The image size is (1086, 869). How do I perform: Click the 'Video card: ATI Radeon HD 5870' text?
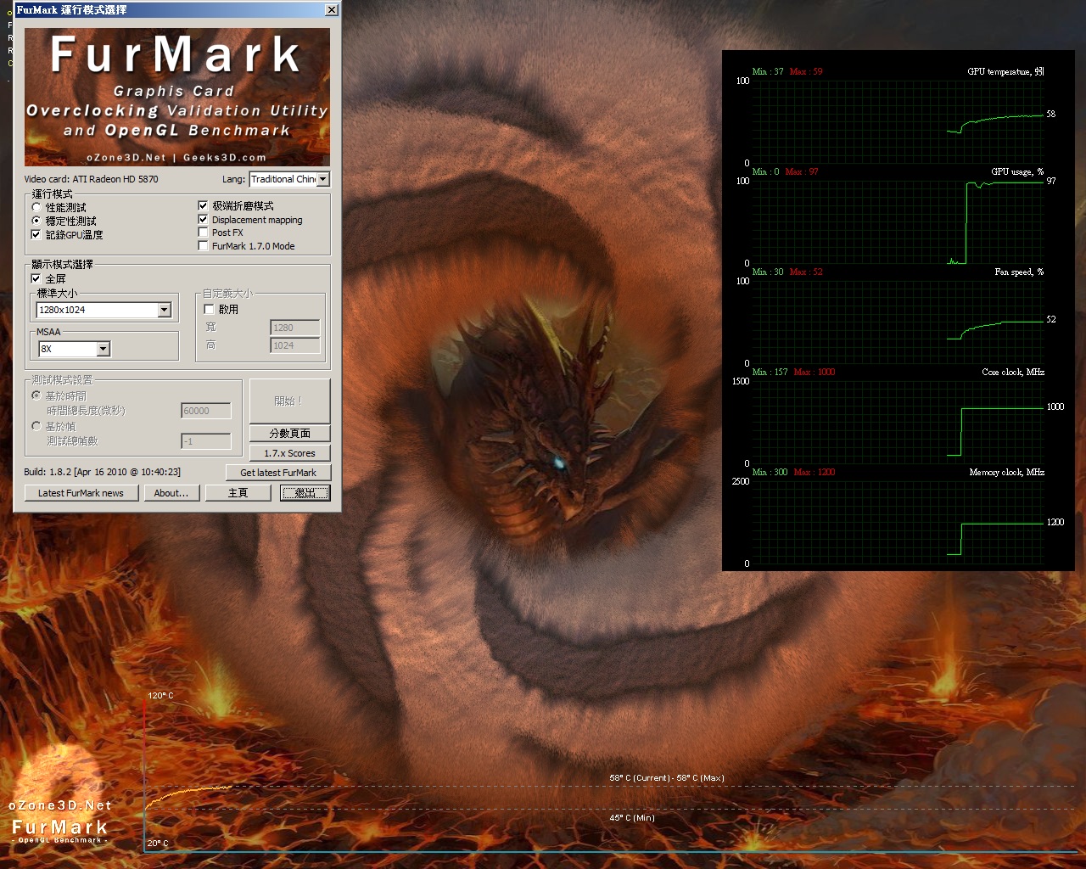92,179
